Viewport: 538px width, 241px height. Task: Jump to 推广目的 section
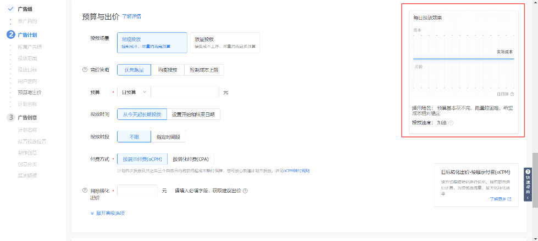pos(27,21)
